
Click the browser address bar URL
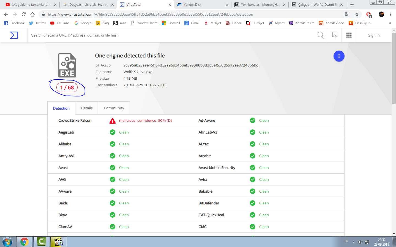coord(151,14)
